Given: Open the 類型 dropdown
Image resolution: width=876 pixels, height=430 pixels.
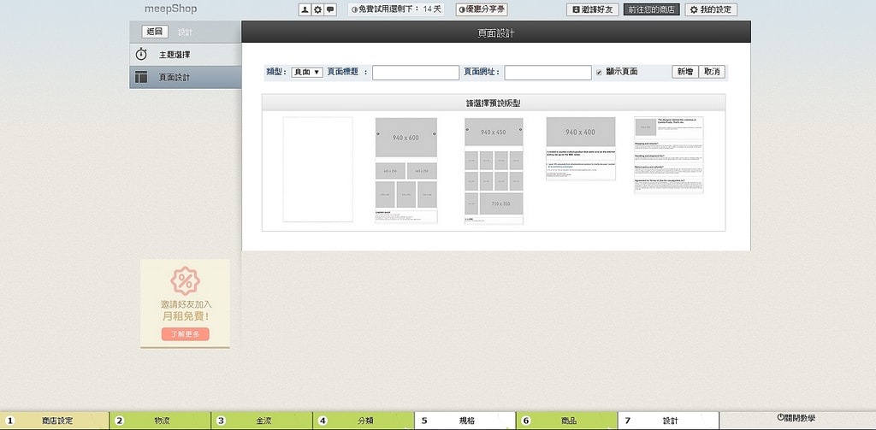Looking at the screenshot, I should [x=306, y=72].
